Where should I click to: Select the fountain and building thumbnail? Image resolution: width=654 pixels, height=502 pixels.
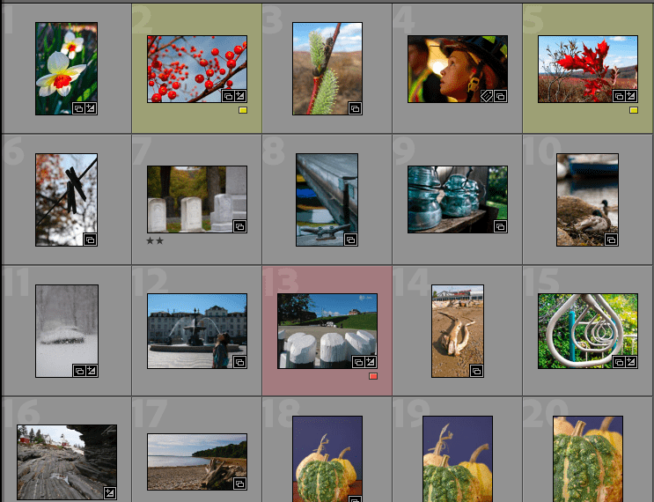[x=197, y=331]
